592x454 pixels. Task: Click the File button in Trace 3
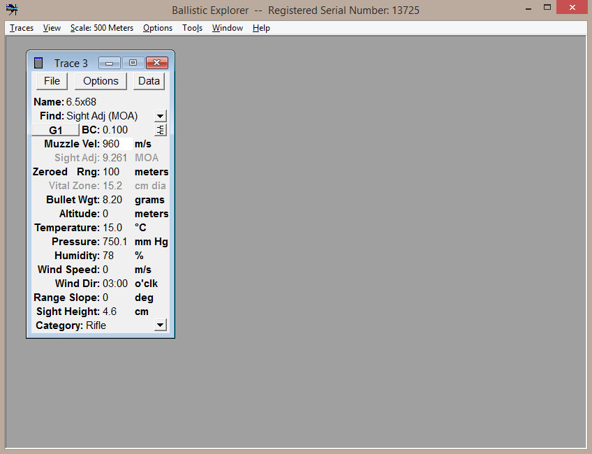[x=52, y=81]
